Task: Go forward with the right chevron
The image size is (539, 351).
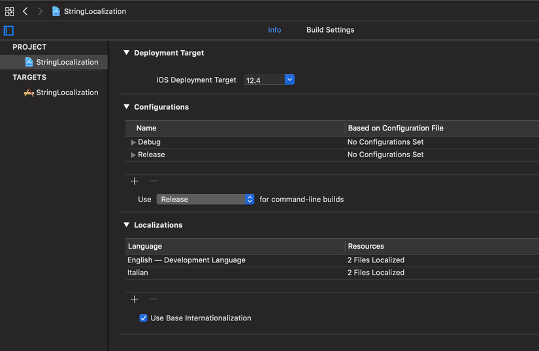Action: tap(40, 11)
